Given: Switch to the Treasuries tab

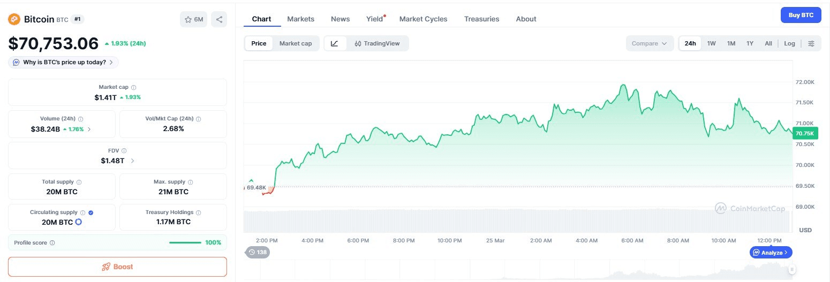Looking at the screenshot, I should point(481,19).
